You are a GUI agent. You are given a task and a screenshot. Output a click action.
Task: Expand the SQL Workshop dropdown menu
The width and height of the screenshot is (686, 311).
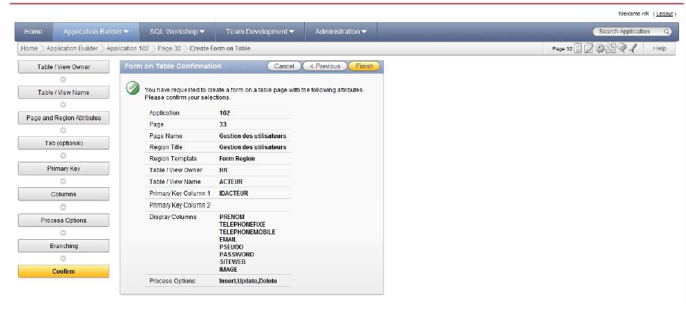[177, 32]
